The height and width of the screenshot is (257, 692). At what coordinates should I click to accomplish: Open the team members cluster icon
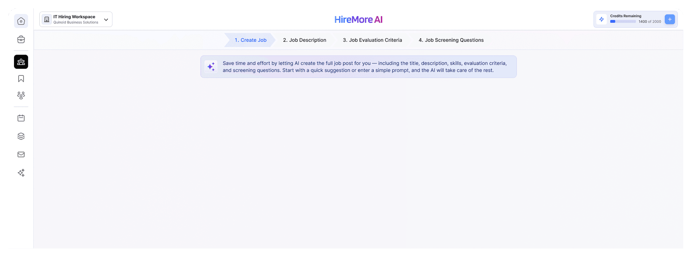21,95
